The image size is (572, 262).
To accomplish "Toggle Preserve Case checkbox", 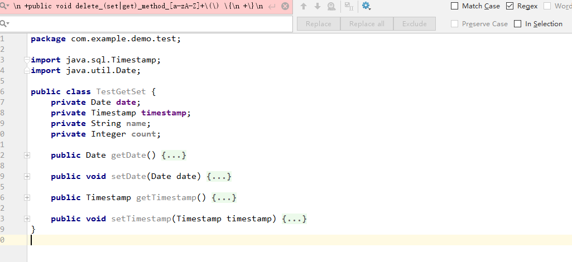I will [455, 23].
